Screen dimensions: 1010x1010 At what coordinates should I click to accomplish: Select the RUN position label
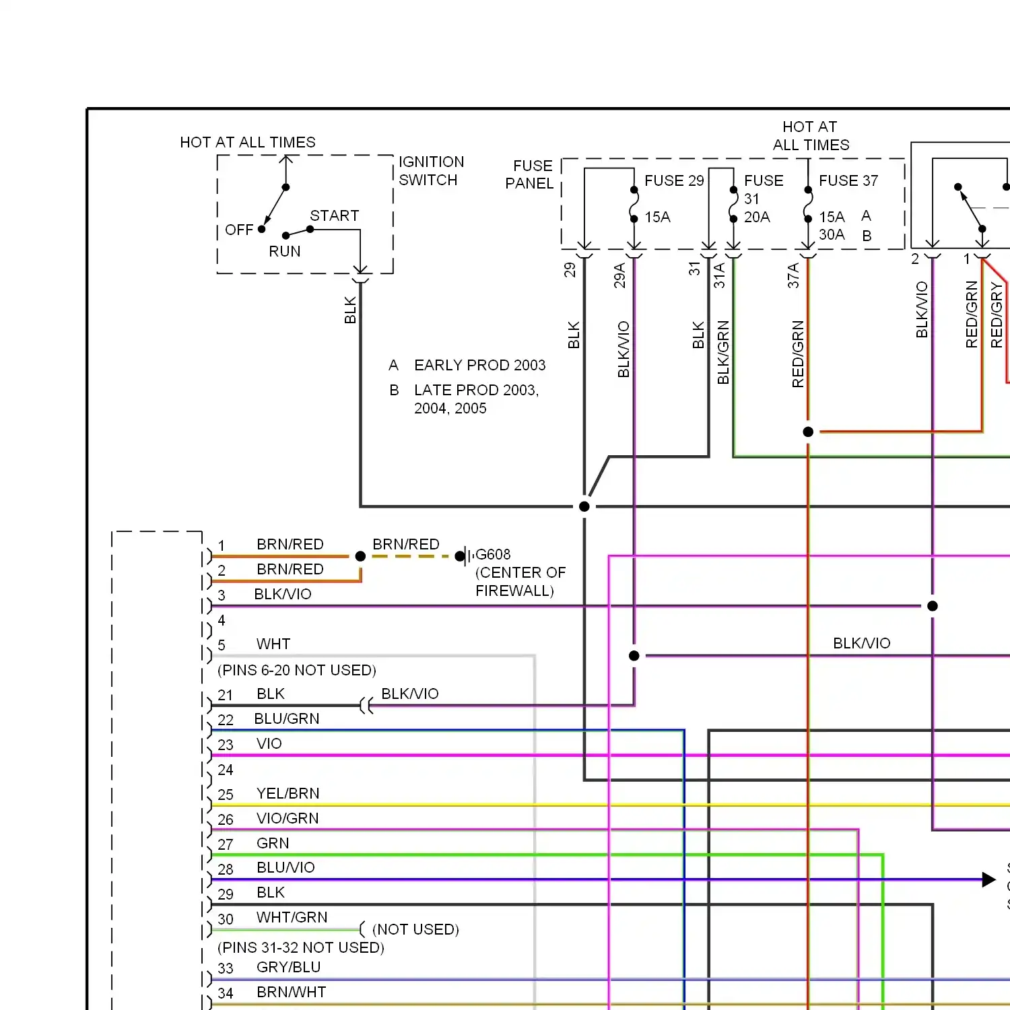(x=284, y=251)
